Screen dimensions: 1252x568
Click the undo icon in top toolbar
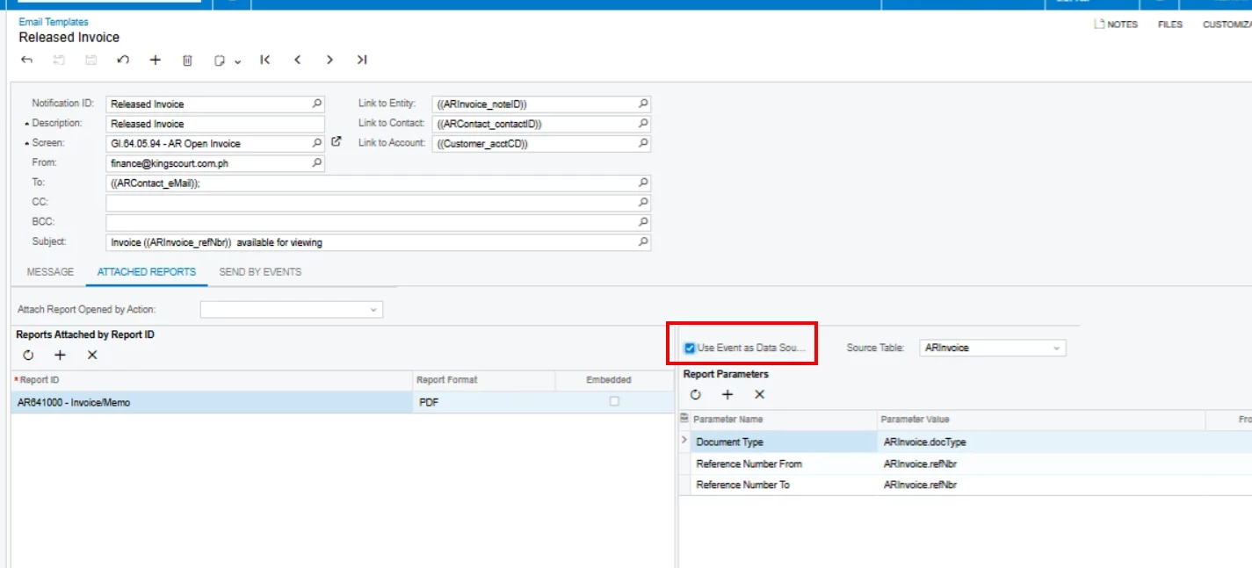[x=123, y=60]
